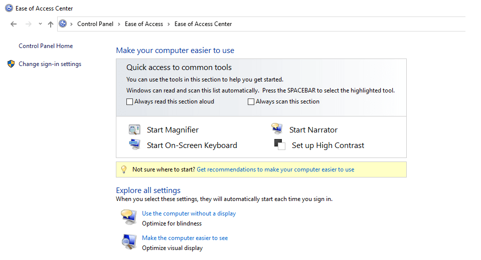Select Ease of Access in the breadcrumb
Viewport: 481px width, 260px height.
(144, 24)
